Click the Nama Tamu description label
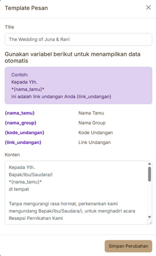 click(91, 113)
